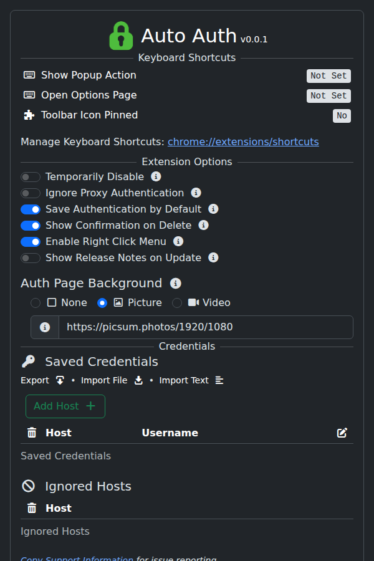
Task: Click the Copy Support Information link
Action: [77, 559]
